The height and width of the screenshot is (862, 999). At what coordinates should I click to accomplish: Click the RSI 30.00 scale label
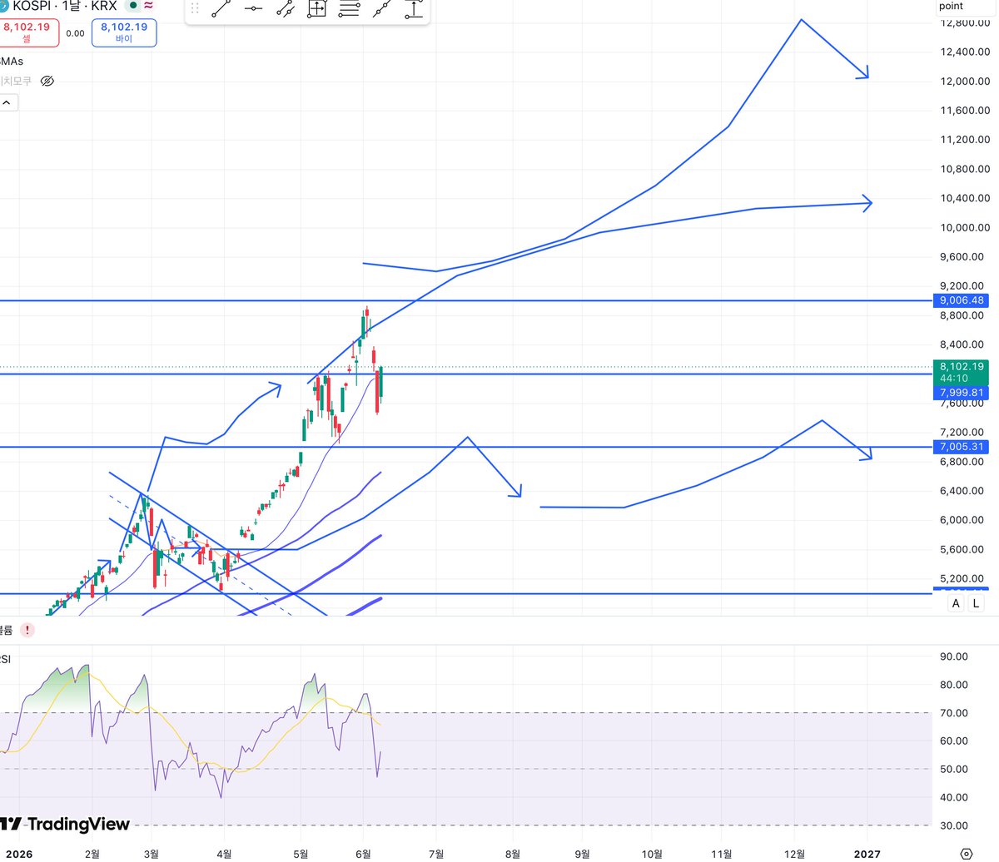(953, 825)
